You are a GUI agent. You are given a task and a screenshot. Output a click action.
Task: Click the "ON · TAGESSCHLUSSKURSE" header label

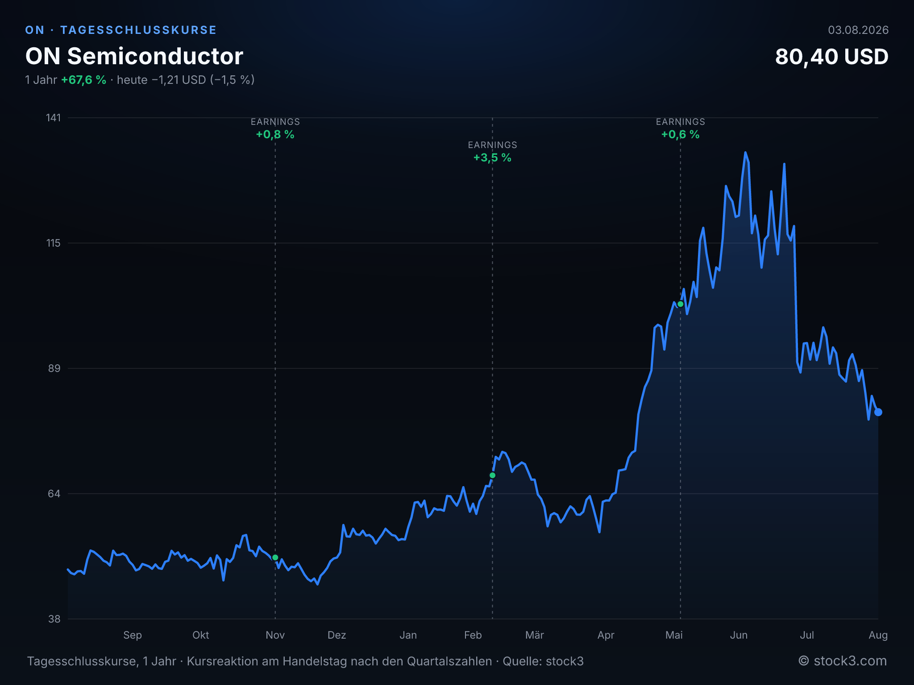pyautogui.click(x=120, y=30)
